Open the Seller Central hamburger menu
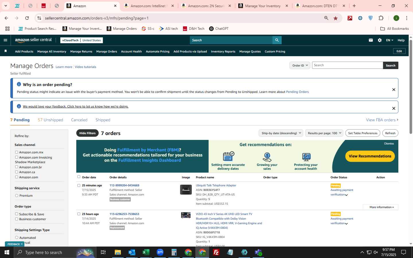 click(x=5, y=40)
